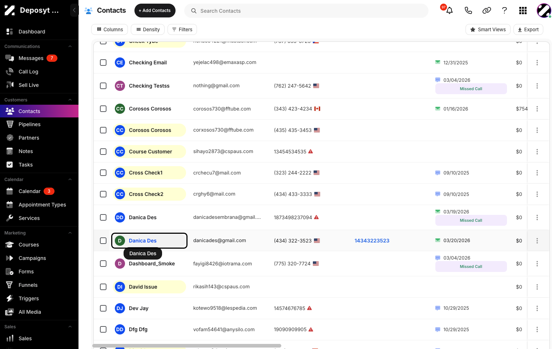Click the mail icon next to 01/16/2026
This screenshot has width=560, height=349.
(x=438, y=108)
